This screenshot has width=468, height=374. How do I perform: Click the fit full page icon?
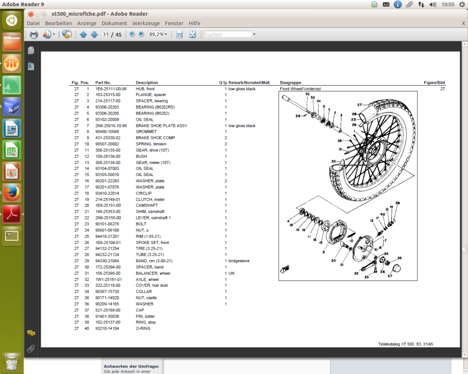tap(192, 34)
